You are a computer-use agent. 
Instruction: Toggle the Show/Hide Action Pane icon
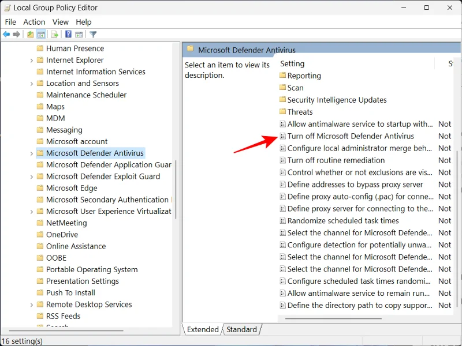click(79, 34)
